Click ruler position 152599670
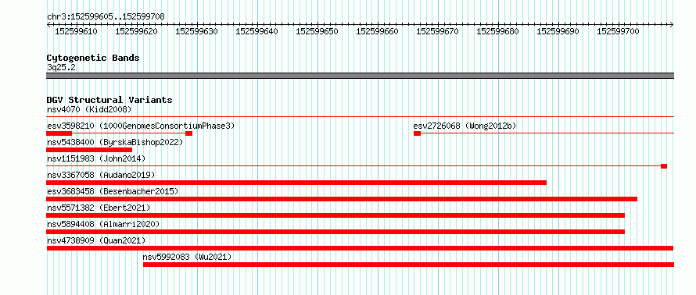 point(437,31)
